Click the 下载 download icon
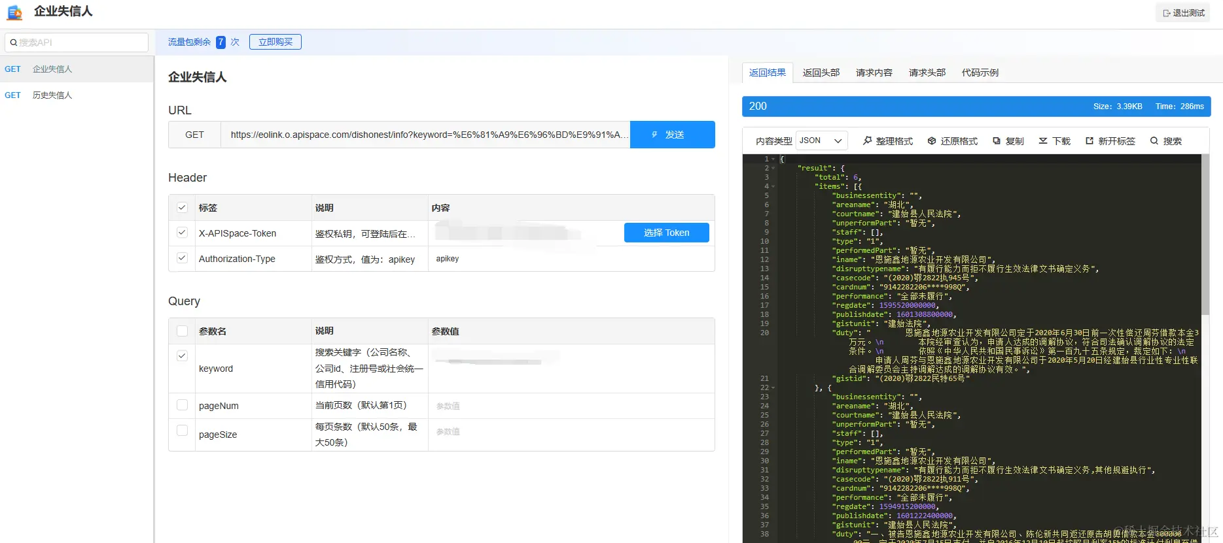Screen dimensions: 1223x543 (x=1043, y=140)
